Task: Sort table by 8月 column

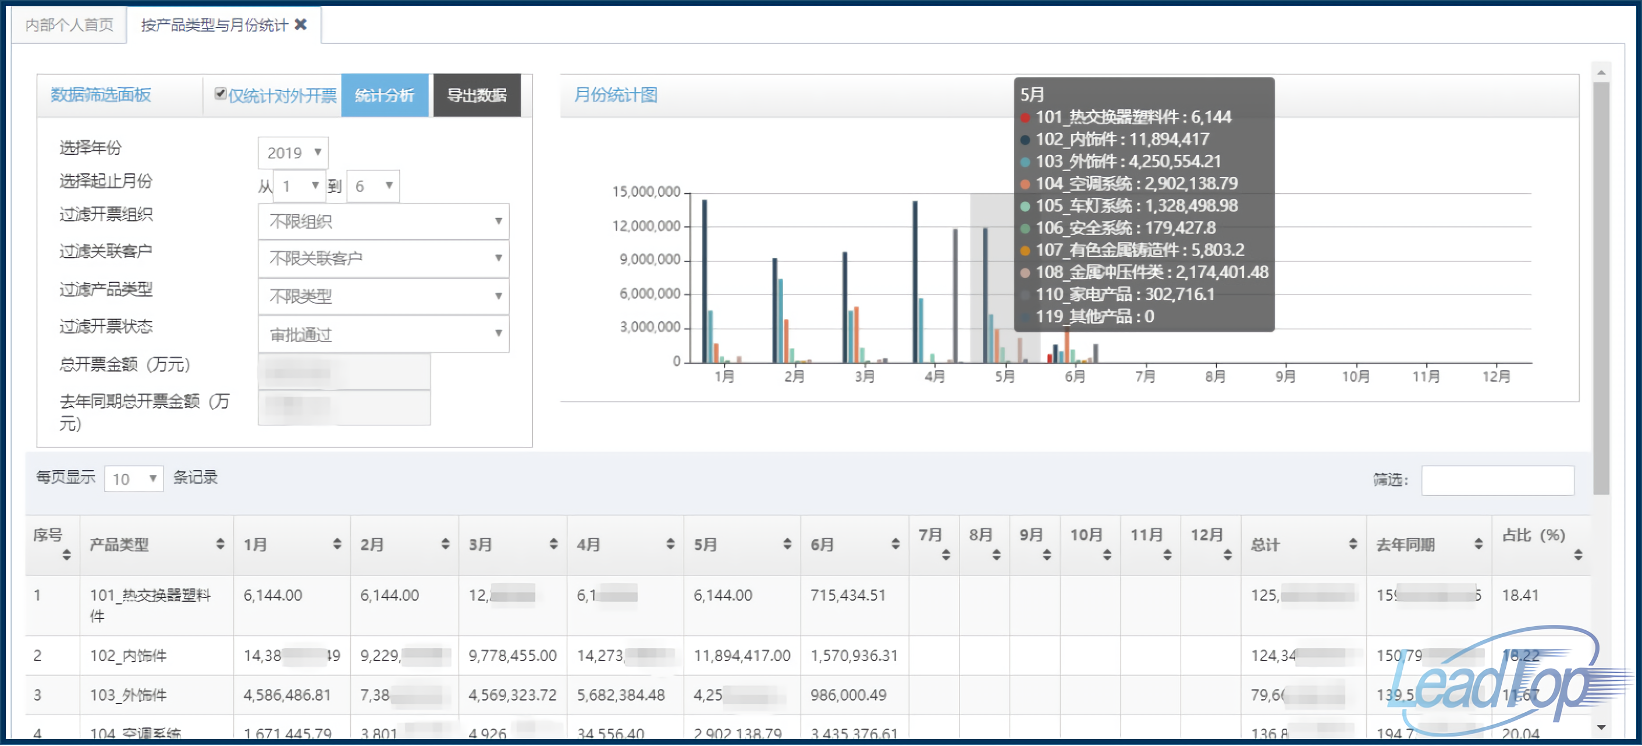Action: (x=996, y=555)
